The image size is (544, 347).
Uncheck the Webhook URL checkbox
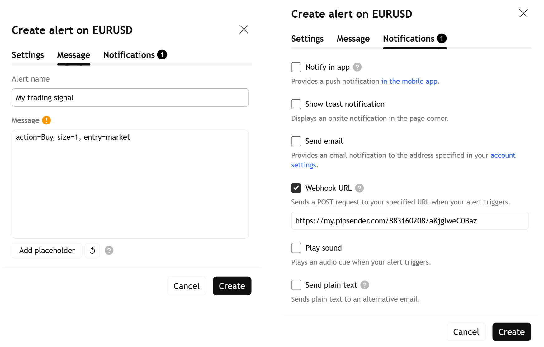296,188
